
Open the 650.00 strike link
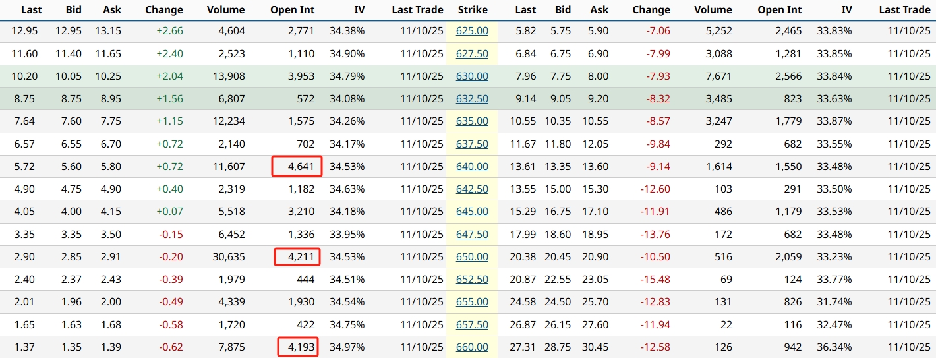coord(472,256)
